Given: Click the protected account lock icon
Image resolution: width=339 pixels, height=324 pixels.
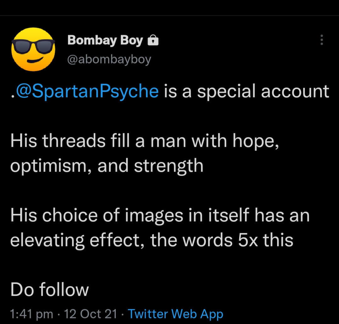Looking at the screenshot, I should pyautogui.click(x=153, y=41).
